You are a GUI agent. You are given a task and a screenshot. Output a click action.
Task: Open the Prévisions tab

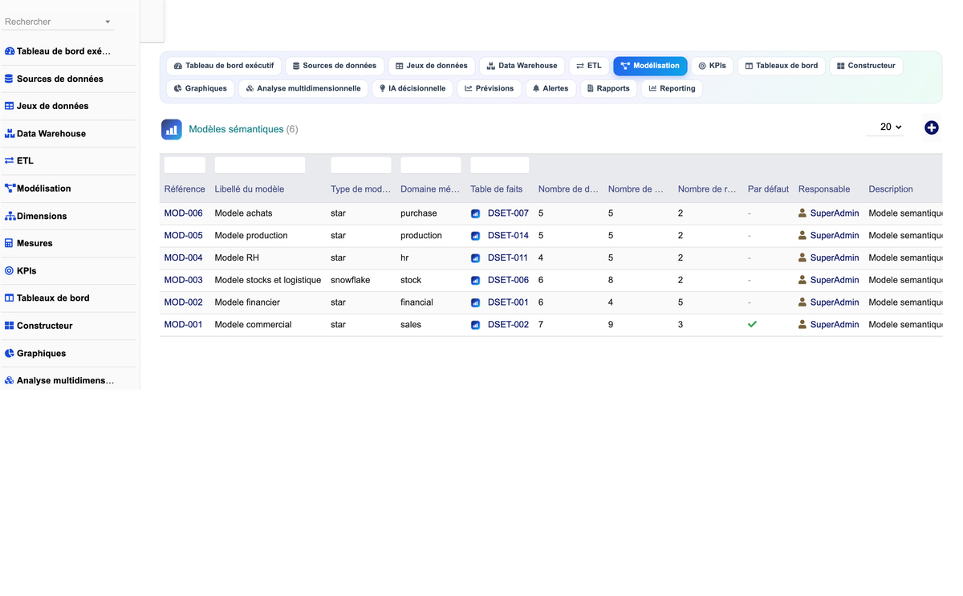489,88
